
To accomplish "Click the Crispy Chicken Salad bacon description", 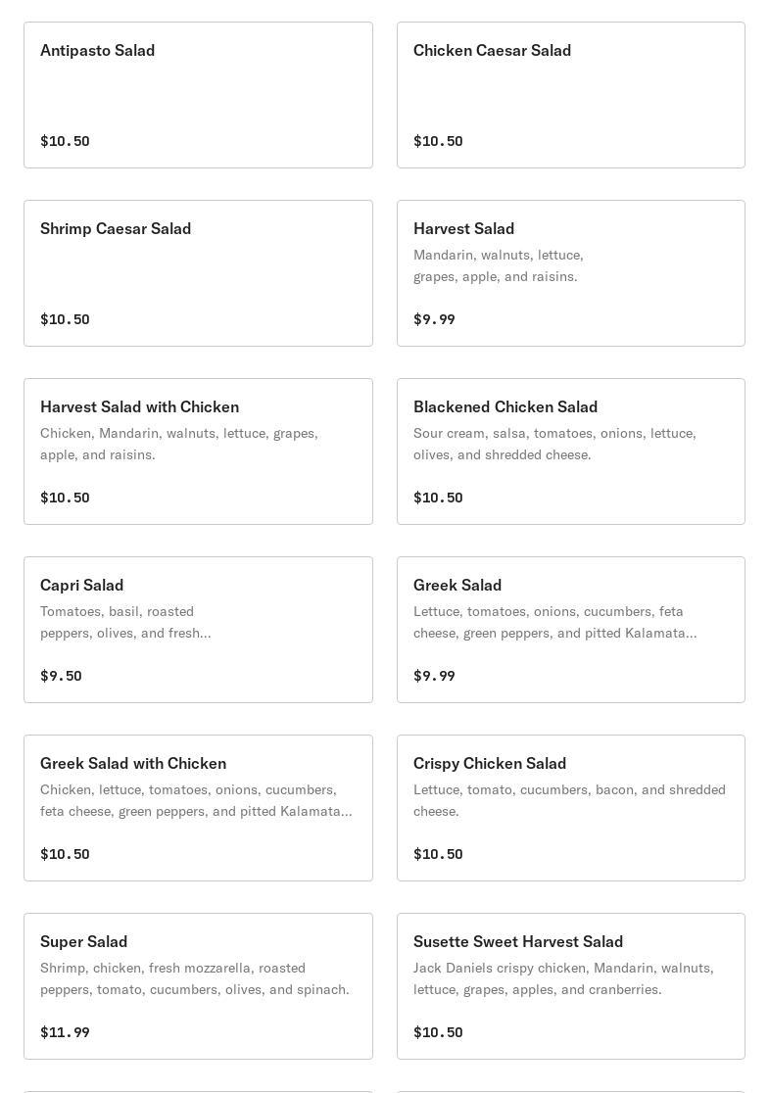I will coord(569,800).
